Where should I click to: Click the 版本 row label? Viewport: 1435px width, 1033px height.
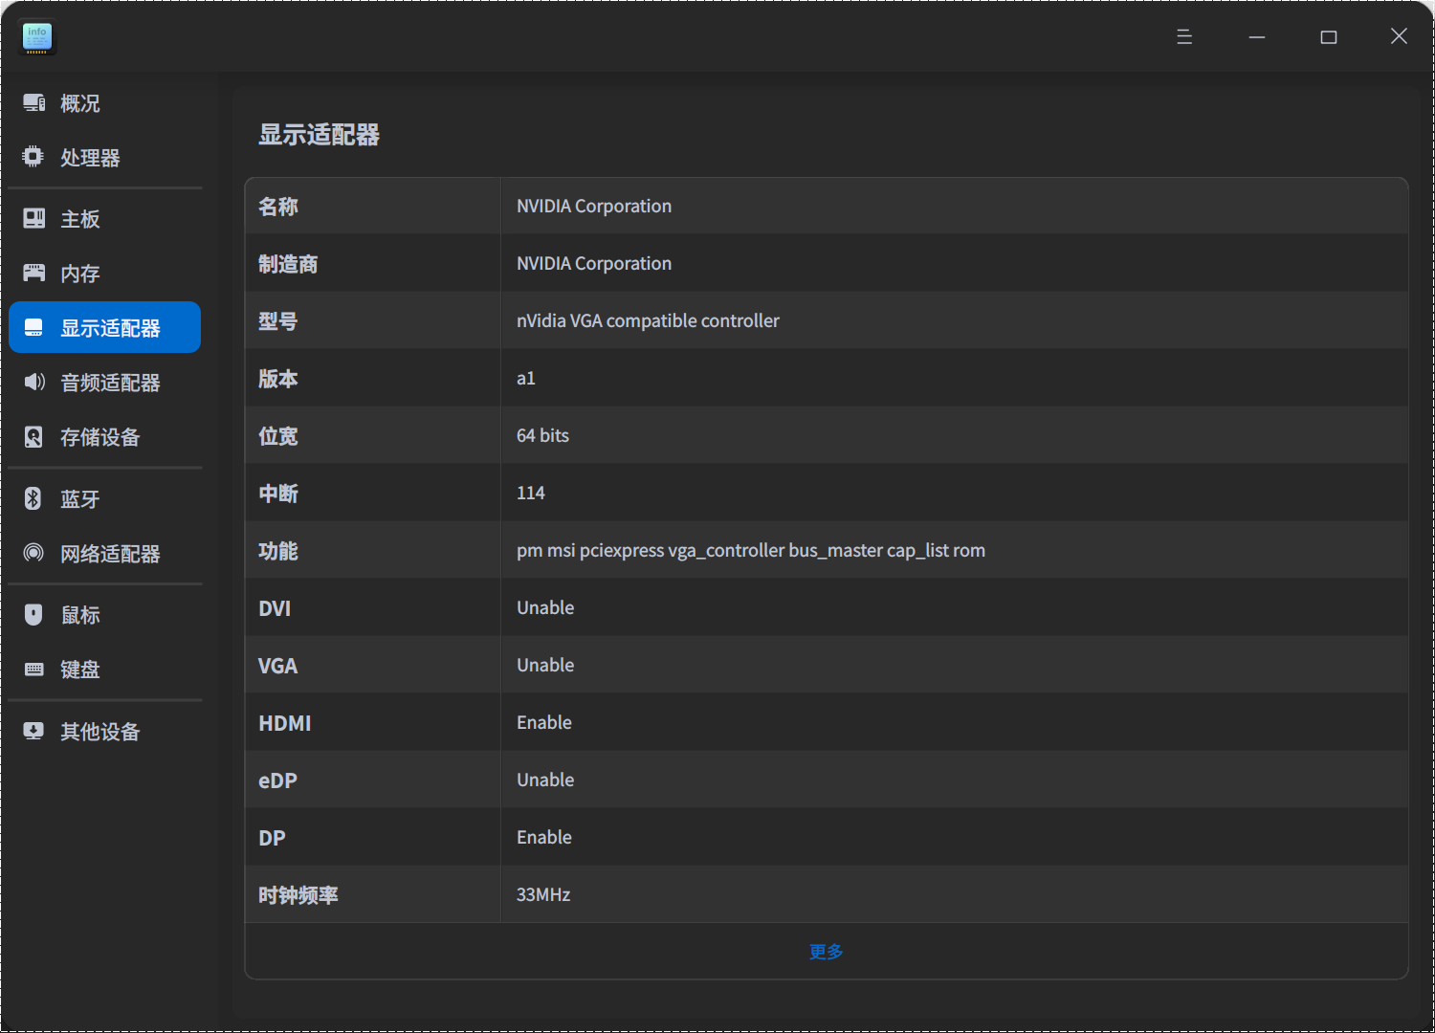(x=278, y=379)
